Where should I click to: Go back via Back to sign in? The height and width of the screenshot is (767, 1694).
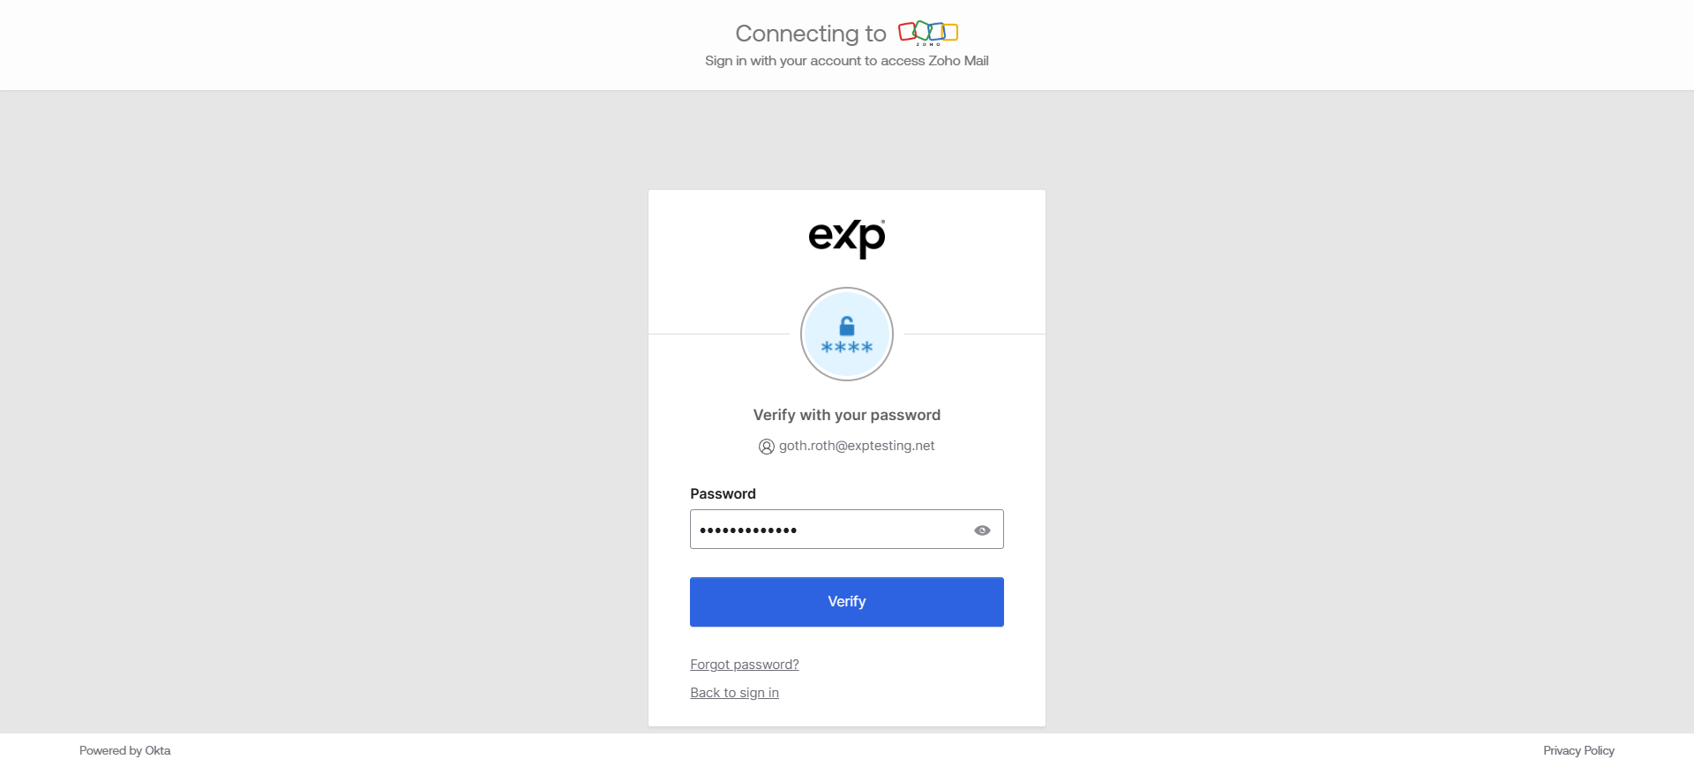coord(734,693)
